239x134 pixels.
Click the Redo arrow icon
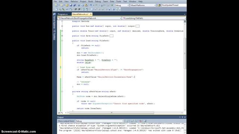[97, 5]
